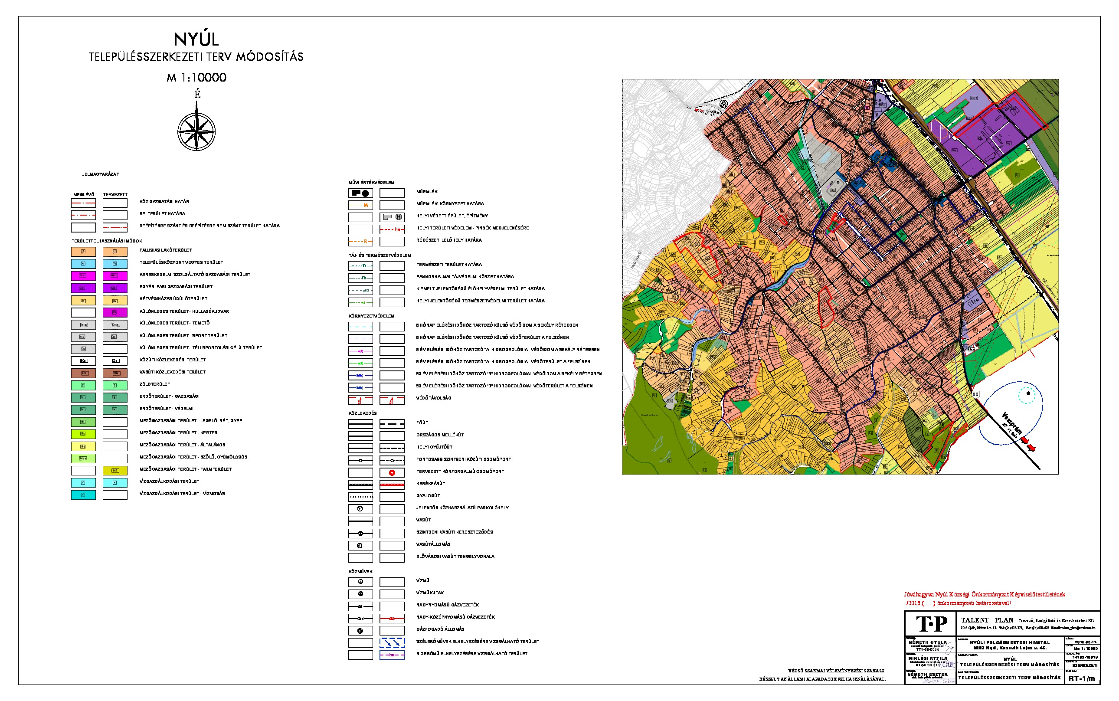Screen dimensions: 1119x701
Task: Click the gas receiving station legend symbol
Action: [360, 631]
